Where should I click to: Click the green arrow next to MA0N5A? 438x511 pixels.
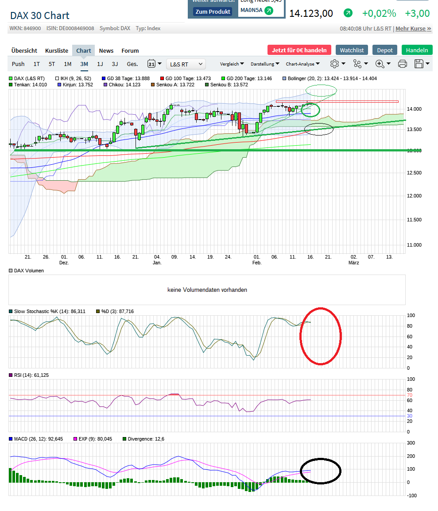[x=269, y=11]
